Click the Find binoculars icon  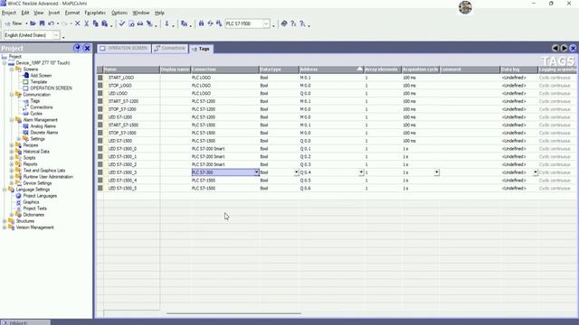201,23
